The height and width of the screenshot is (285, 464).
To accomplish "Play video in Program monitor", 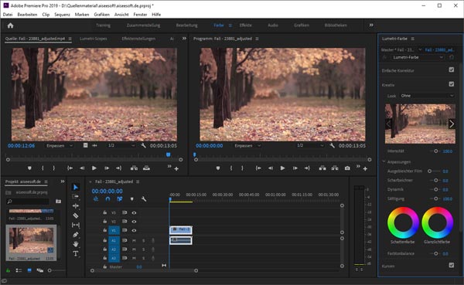I will pyautogui.click(x=282, y=168).
